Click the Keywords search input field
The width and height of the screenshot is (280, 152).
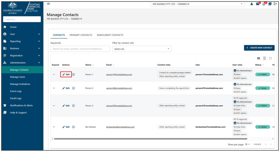coord(80,49)
